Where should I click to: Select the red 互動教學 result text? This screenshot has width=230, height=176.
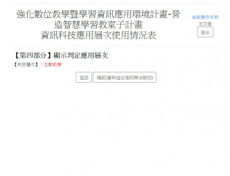pos(53,64)
